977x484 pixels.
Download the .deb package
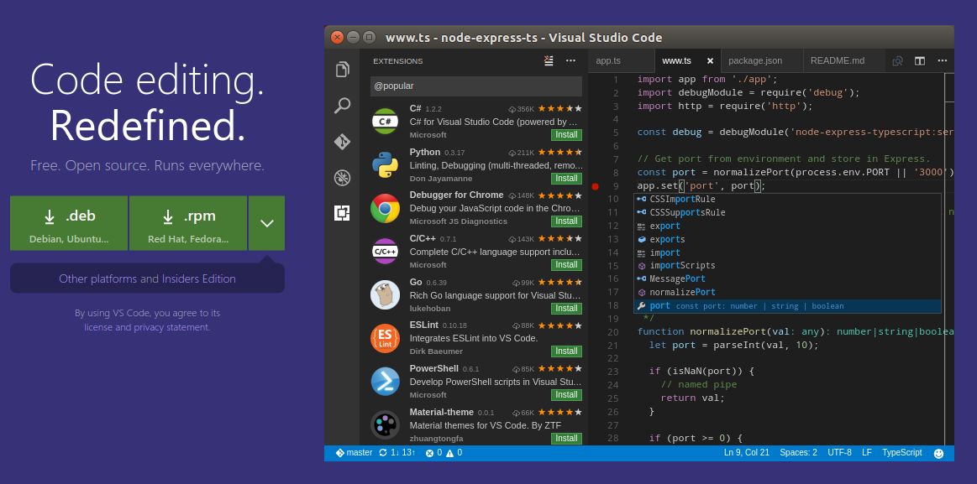[x=69, y=223]
